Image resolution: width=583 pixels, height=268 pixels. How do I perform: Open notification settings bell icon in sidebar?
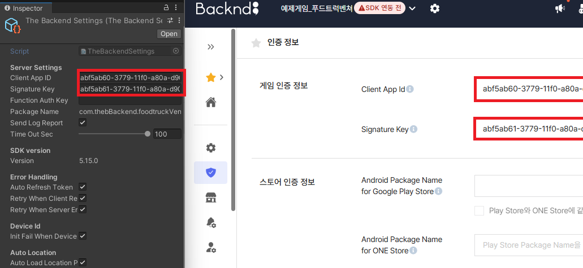[x=211, y=222]
